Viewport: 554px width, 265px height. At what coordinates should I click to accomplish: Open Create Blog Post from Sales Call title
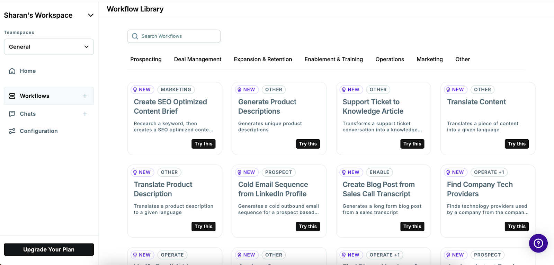[379, 189]
